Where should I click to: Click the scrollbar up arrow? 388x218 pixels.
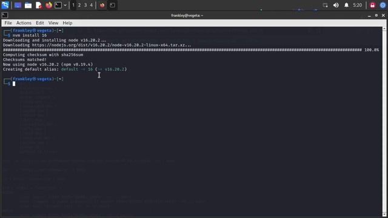pyautogui.click(x=384, y=28)
